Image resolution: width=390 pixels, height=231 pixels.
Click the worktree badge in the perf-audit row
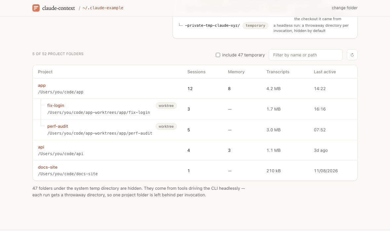(166, 126)
